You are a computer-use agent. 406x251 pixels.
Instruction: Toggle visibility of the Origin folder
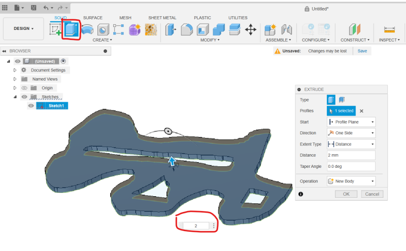pyautogui.click(x=24, y=88)
